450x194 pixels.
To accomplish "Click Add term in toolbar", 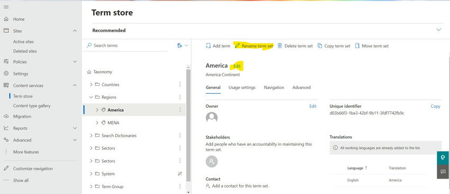I will 218,46.
